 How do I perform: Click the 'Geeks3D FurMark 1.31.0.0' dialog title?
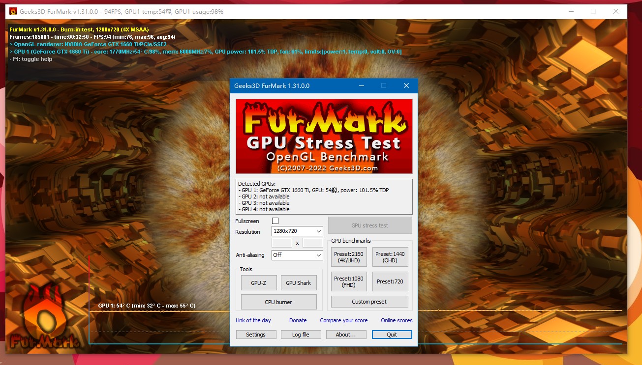(272, 85)
